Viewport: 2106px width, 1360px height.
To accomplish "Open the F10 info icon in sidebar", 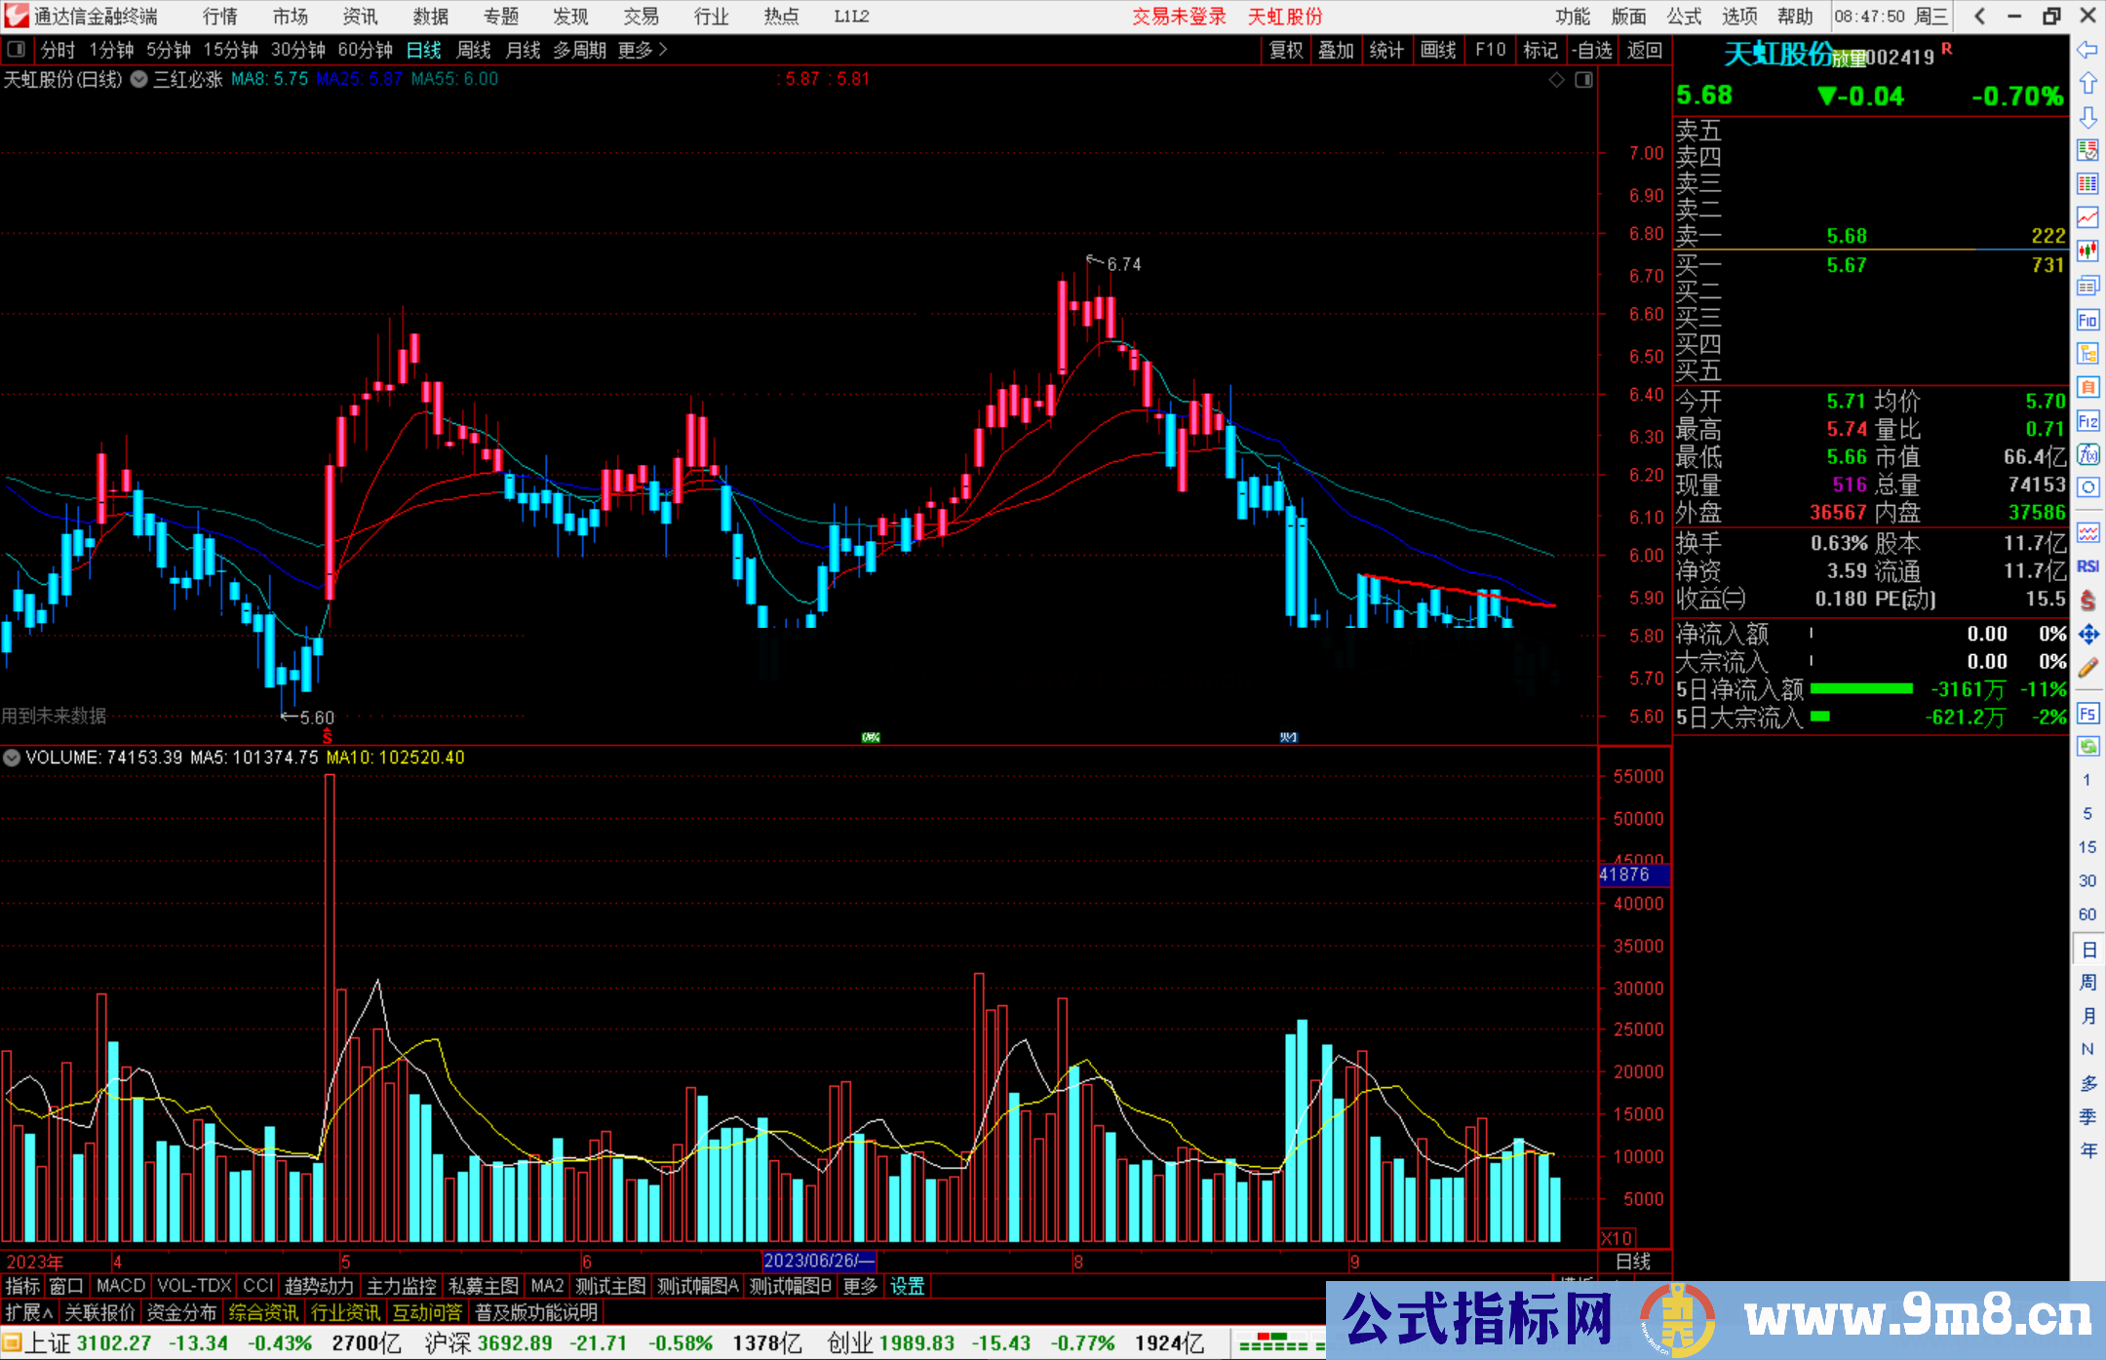I will (2087, 320).
